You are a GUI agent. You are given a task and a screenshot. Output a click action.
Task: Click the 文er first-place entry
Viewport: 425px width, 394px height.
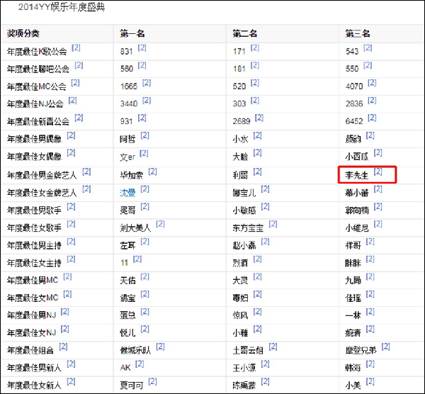pos(127,157)
